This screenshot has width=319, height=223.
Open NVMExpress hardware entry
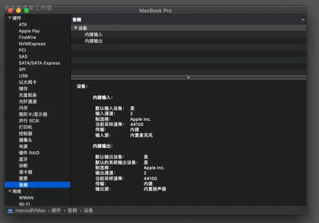coord(32,44)
